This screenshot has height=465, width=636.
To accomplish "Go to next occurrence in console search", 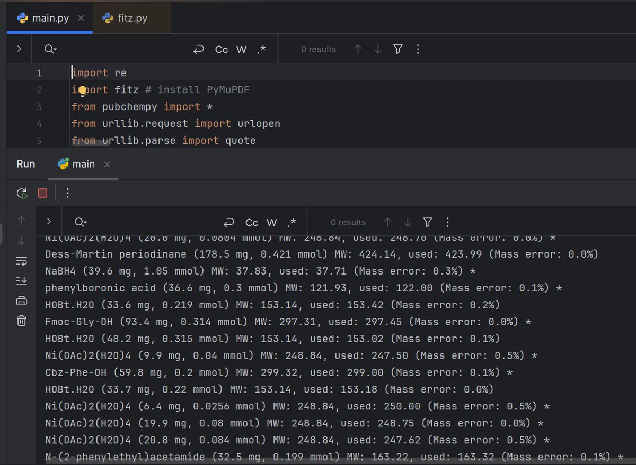I will click(x=408, y=222).
